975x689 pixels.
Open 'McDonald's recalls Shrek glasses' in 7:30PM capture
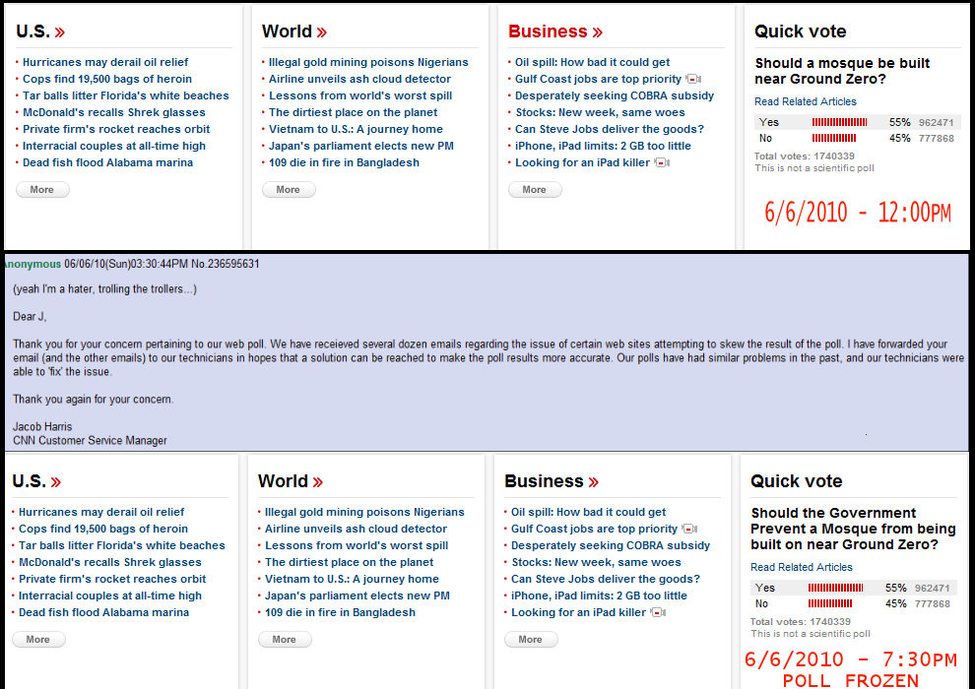(x=110, y=562)
